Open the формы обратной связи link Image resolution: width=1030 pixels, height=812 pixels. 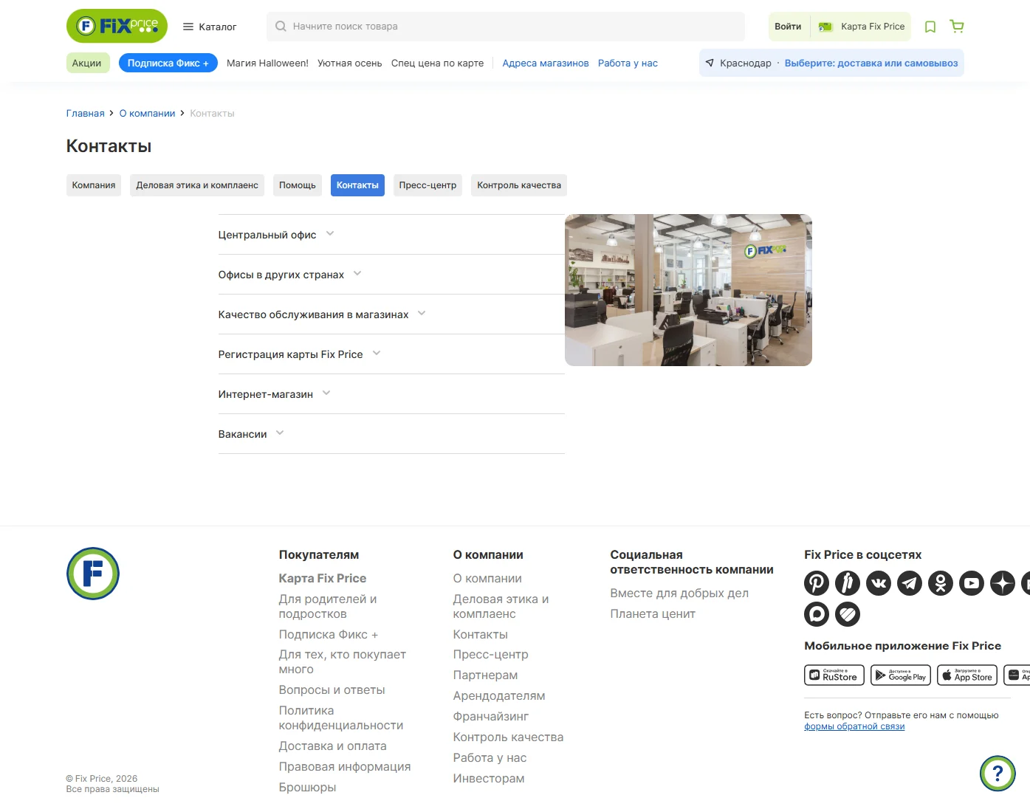pyautogui.click(x=854, y=726)
